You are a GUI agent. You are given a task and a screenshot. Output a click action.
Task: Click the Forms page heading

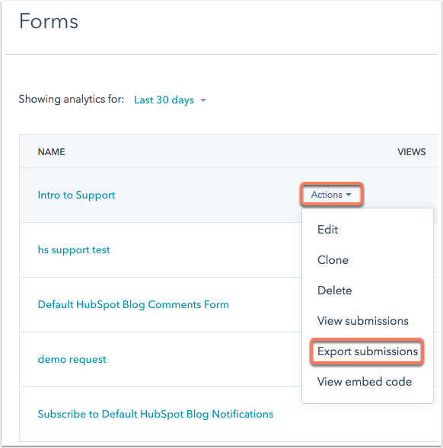coord(49,21)
